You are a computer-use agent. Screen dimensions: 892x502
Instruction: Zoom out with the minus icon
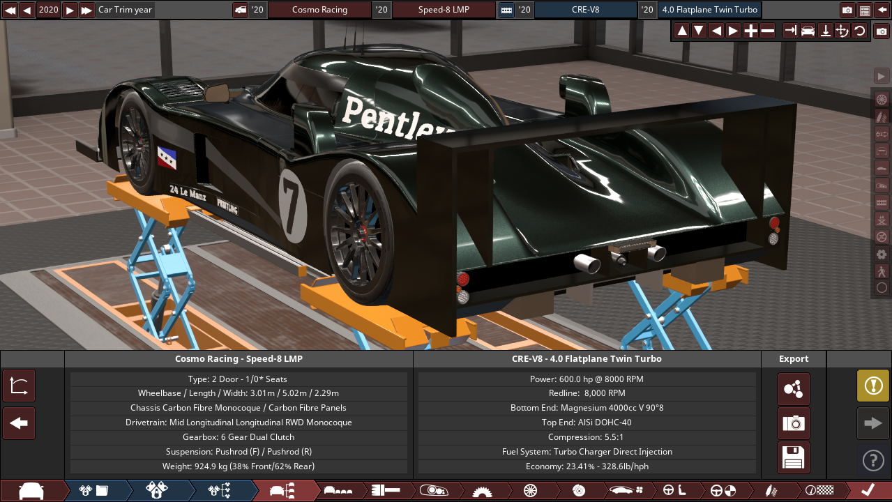767,31
